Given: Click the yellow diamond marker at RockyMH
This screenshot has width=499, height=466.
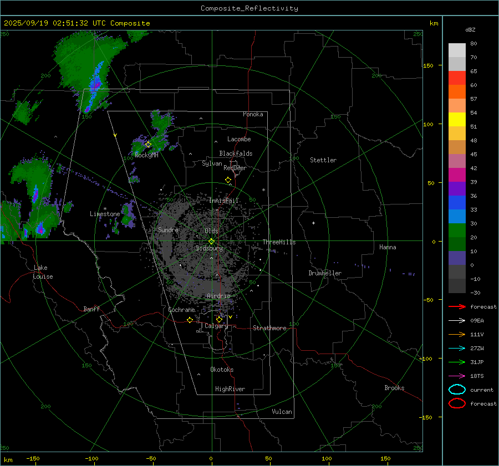Looking at the screenshot, I should [148, 144].
